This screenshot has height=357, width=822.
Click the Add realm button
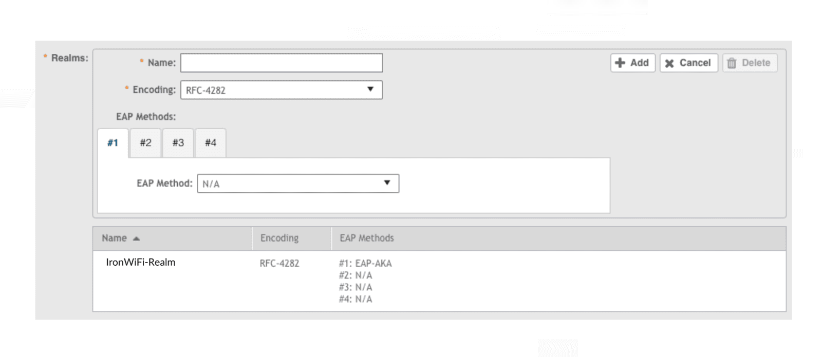(x=632, y=63)
